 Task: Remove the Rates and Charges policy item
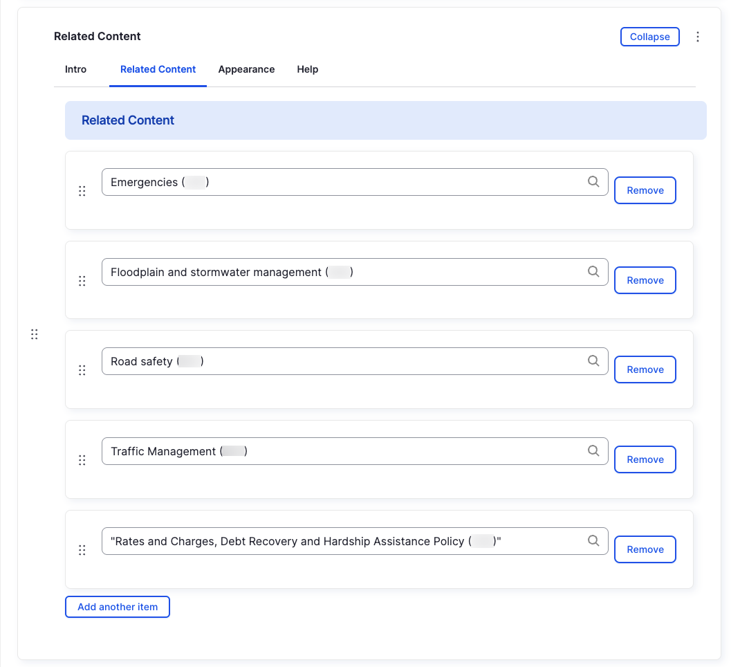pos(645,549)
